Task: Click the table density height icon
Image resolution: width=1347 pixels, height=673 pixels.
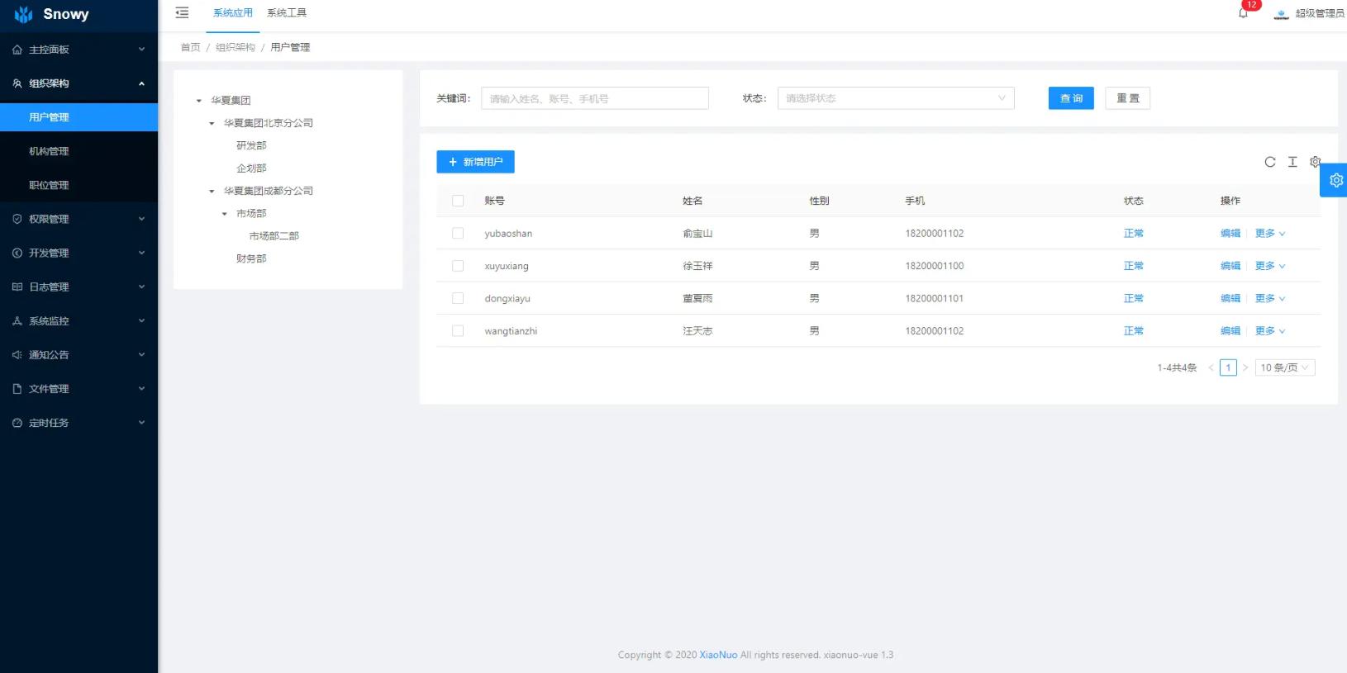Action: click(x=1292, y=162)
